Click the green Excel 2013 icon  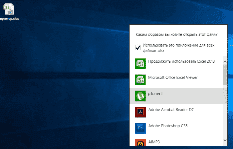[139, 63]
